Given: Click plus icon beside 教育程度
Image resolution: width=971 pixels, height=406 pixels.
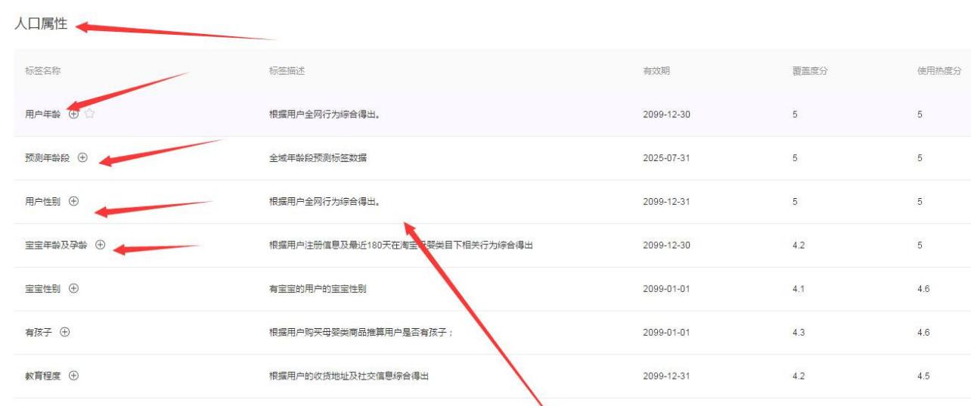Looking at the screenshot, I should 73,376.
